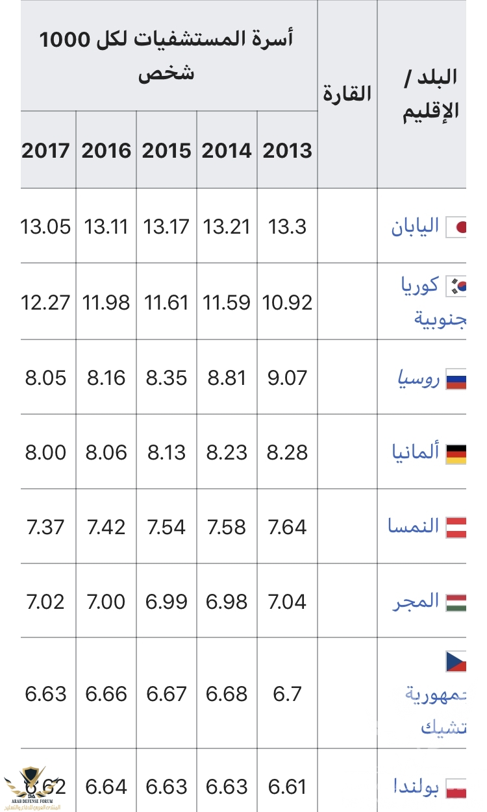Click the Czech Republic flag icon
The width and height of the screenshot is (487, 812).
(456, 662)
